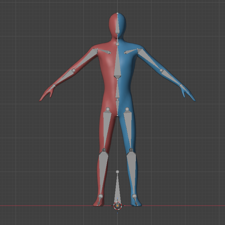Select the elbow joint on the blue arm
This screenshot has height=225, width=225.
click(161, 70)
